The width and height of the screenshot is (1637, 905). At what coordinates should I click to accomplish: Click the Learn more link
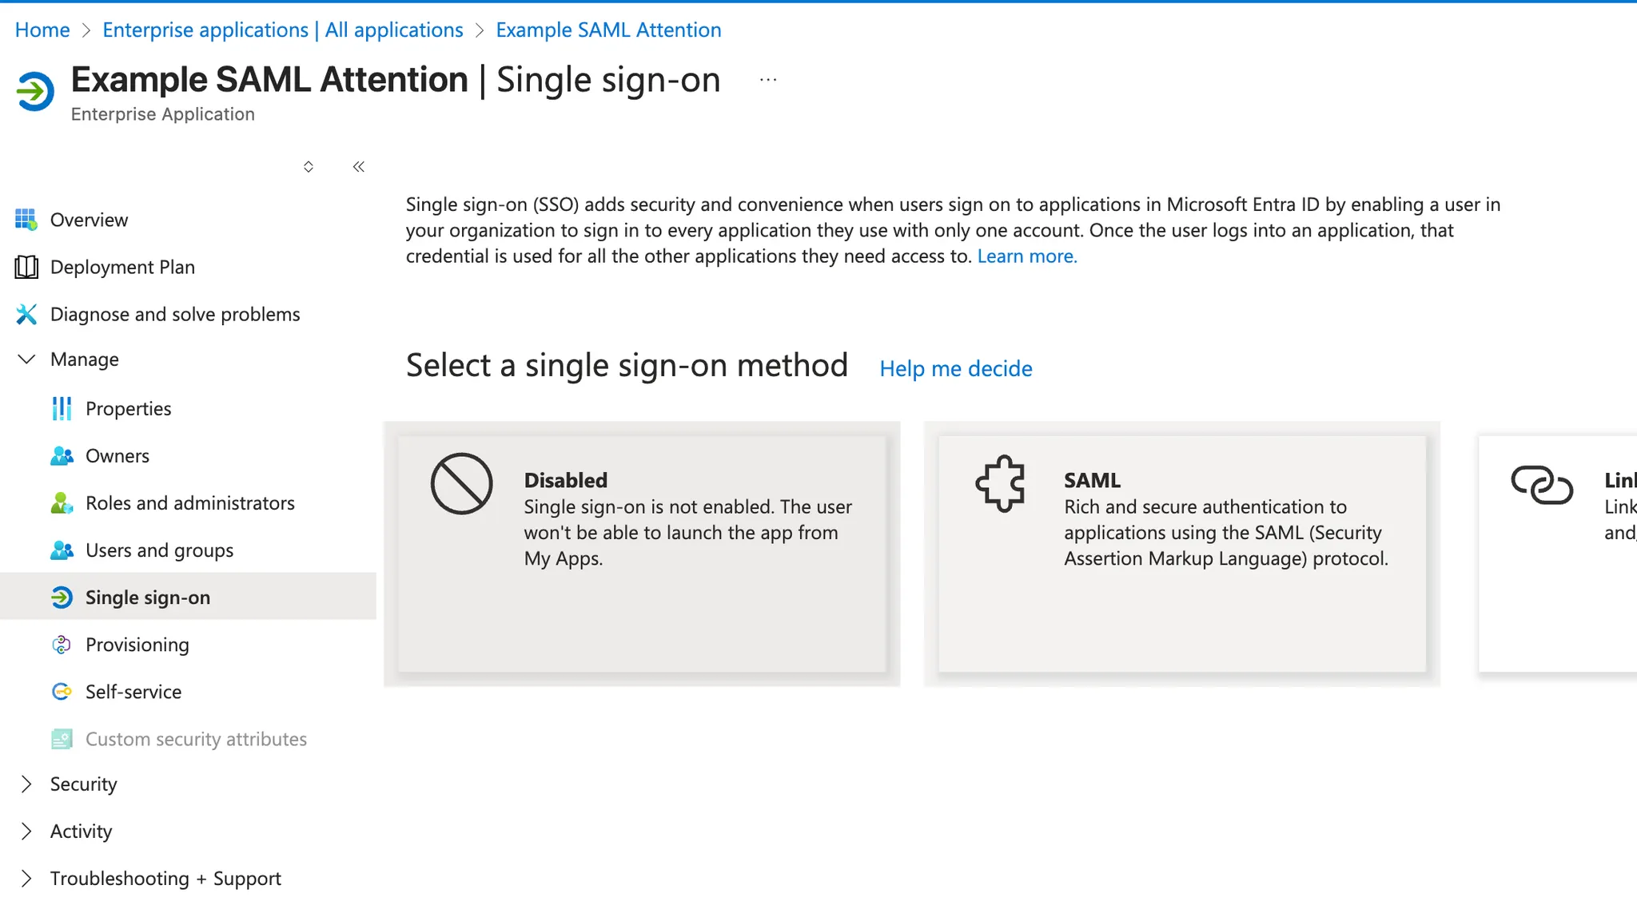click(x=1026, y=256)
